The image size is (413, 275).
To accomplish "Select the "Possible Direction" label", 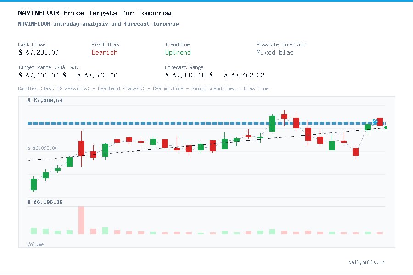I will pyautogui.click(x=281, y=44).
